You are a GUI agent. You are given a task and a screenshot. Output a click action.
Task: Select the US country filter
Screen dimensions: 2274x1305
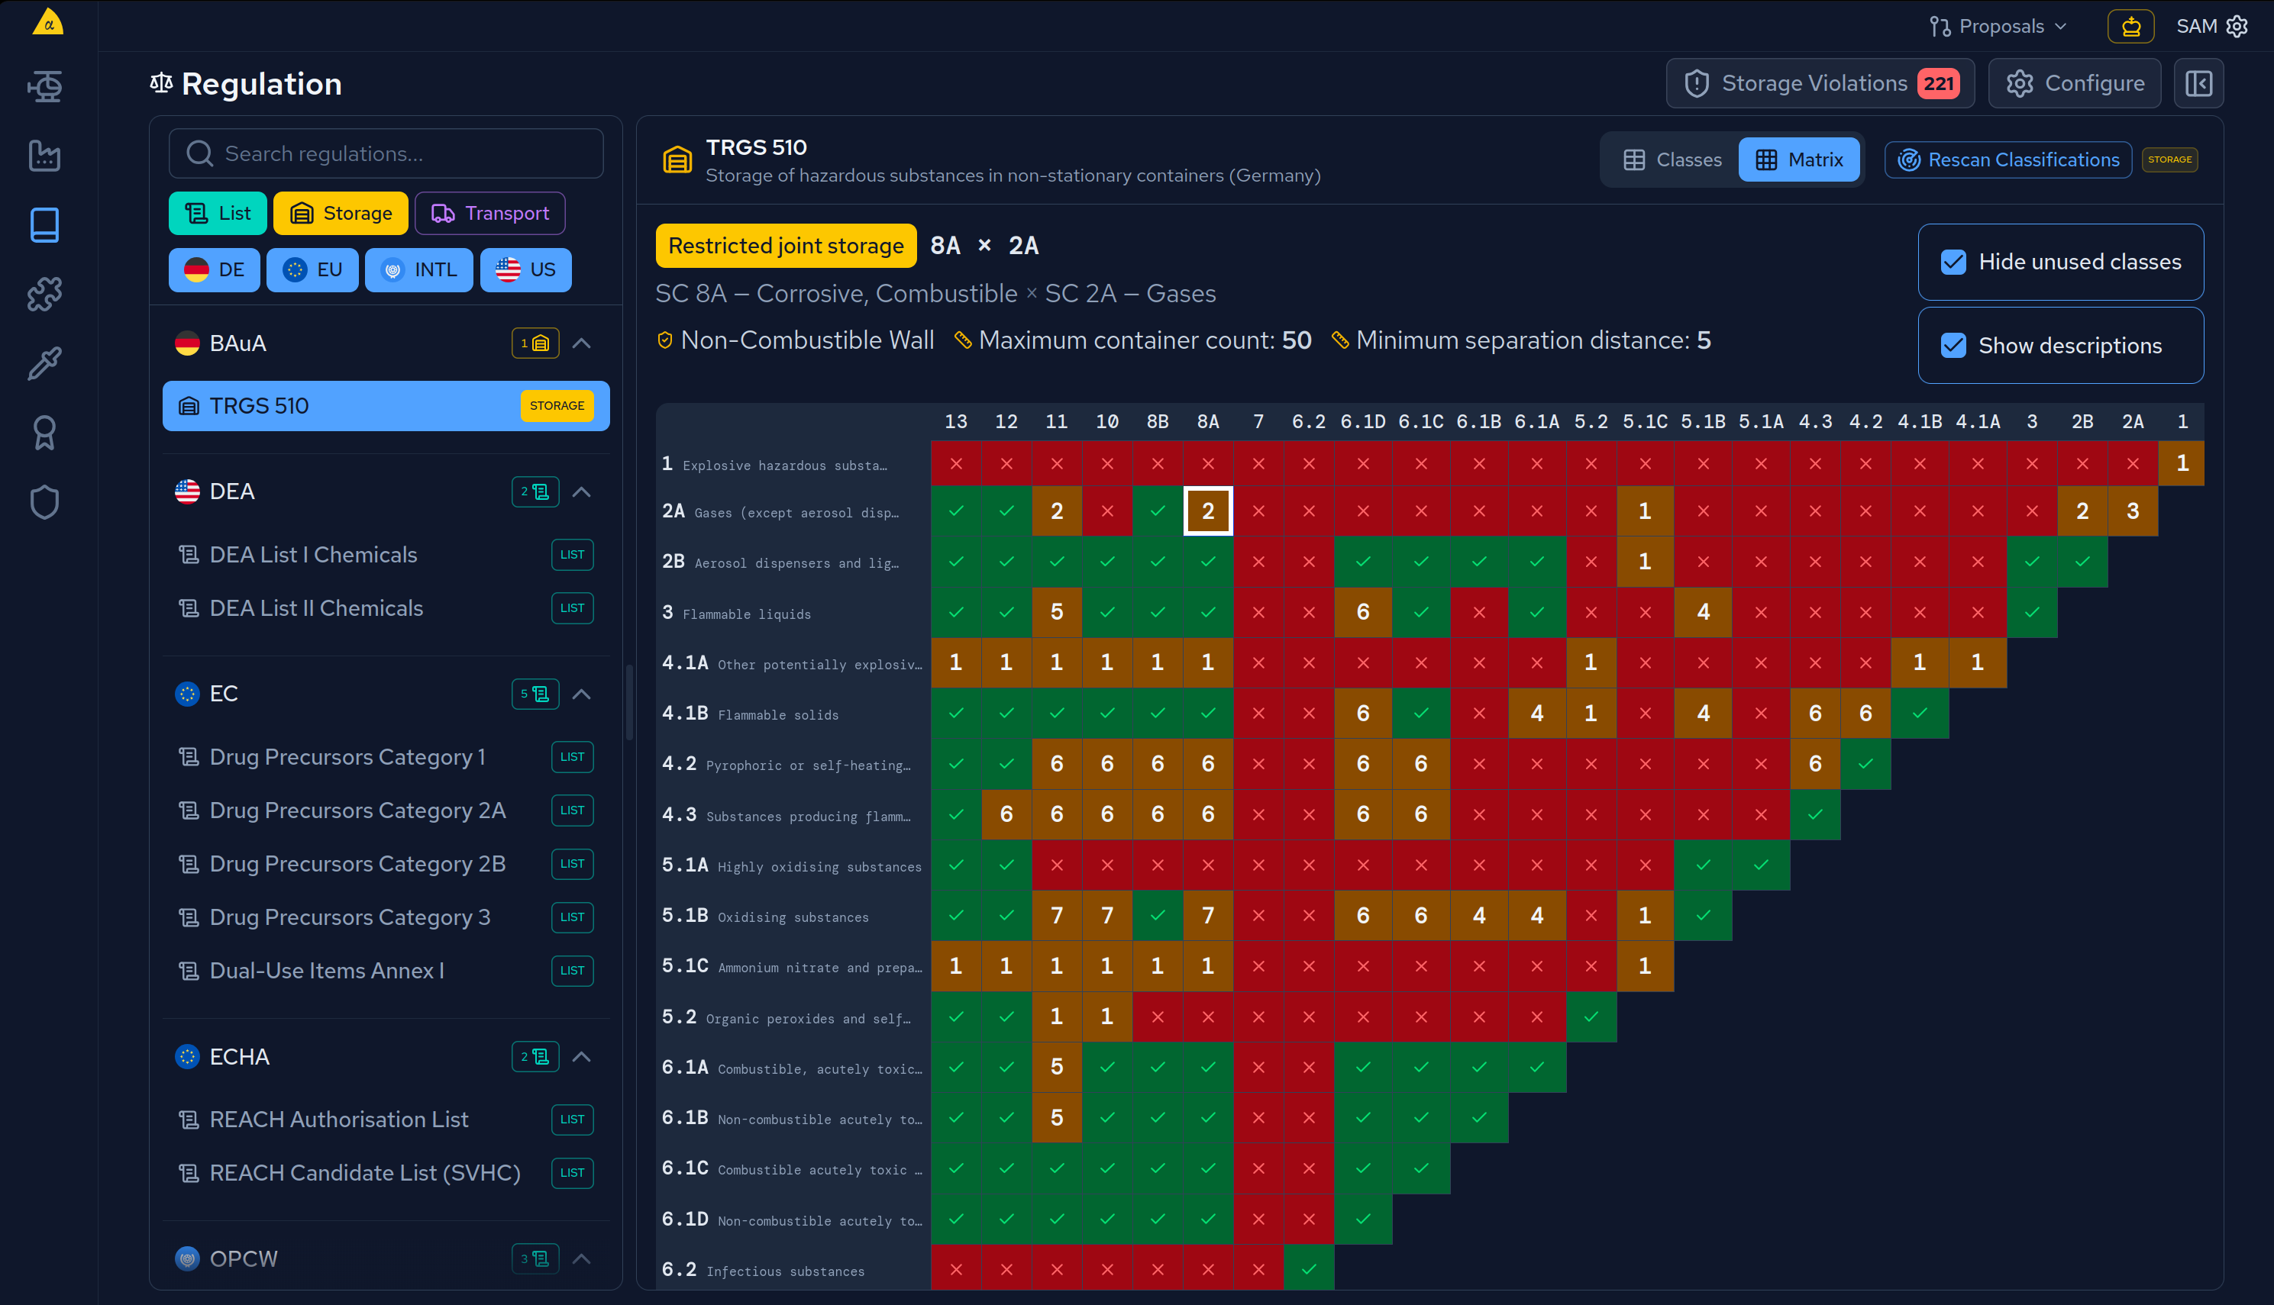pos(525,269)
